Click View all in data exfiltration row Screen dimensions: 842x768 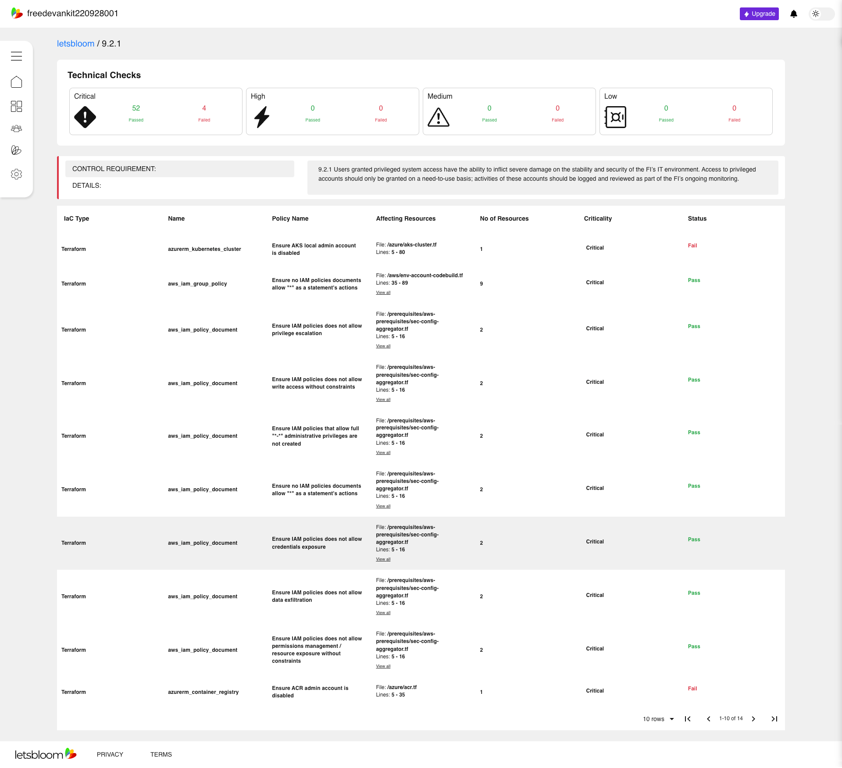click(x=383, y=613)
